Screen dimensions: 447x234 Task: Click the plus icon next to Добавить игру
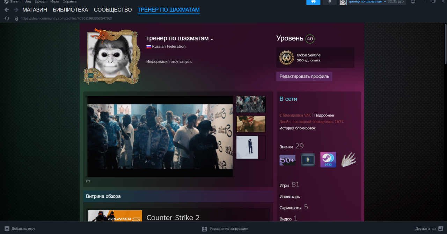[x=7, y=229]
